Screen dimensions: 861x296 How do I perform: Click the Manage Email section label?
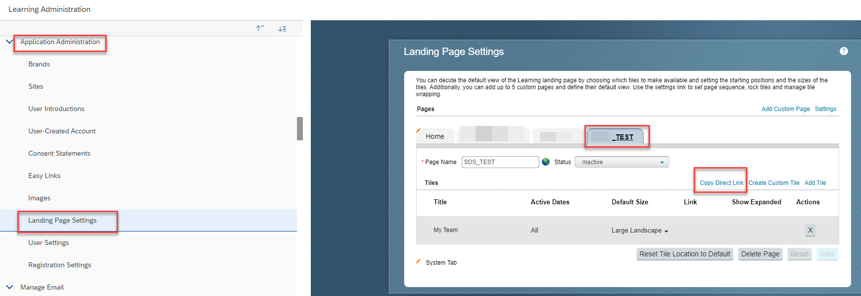42,287
